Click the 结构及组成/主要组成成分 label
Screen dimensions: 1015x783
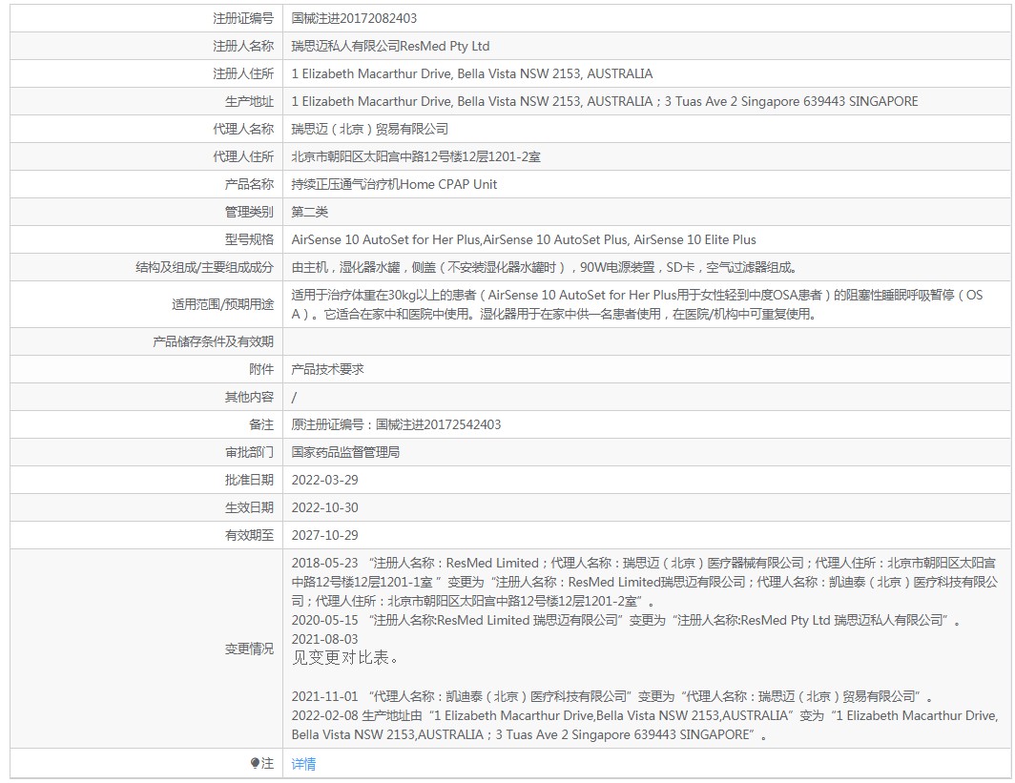click(204, 267)
